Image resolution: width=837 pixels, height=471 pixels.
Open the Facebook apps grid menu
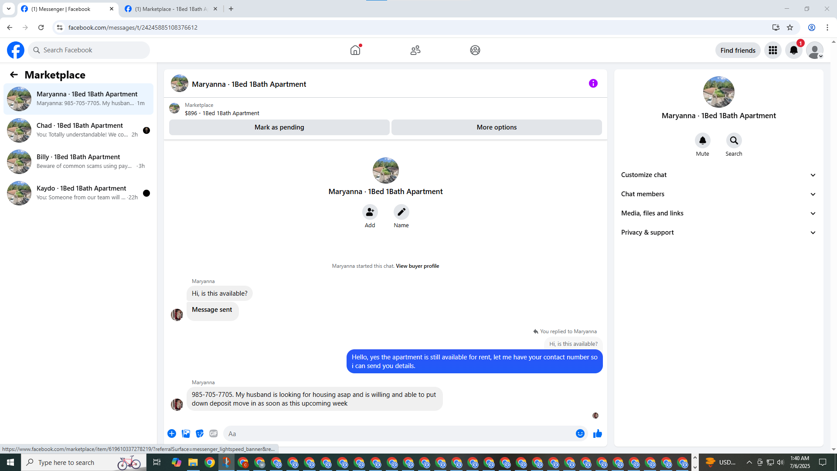pyautogui.click(x=772, y=50)
